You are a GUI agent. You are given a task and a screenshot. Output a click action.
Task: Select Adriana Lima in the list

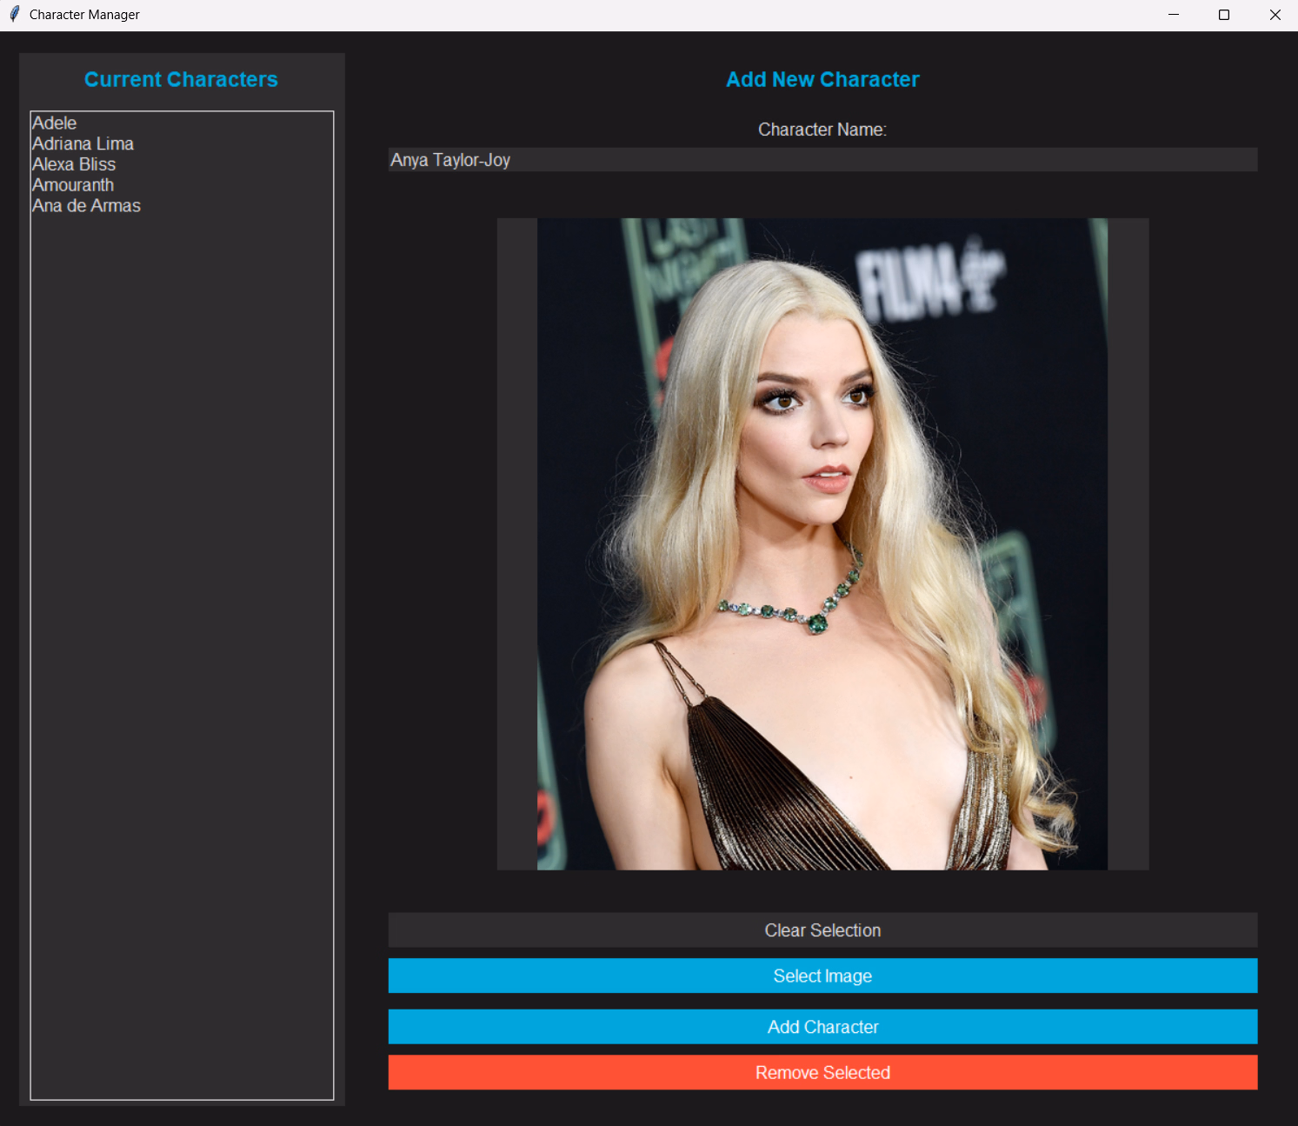coord(83,144)
